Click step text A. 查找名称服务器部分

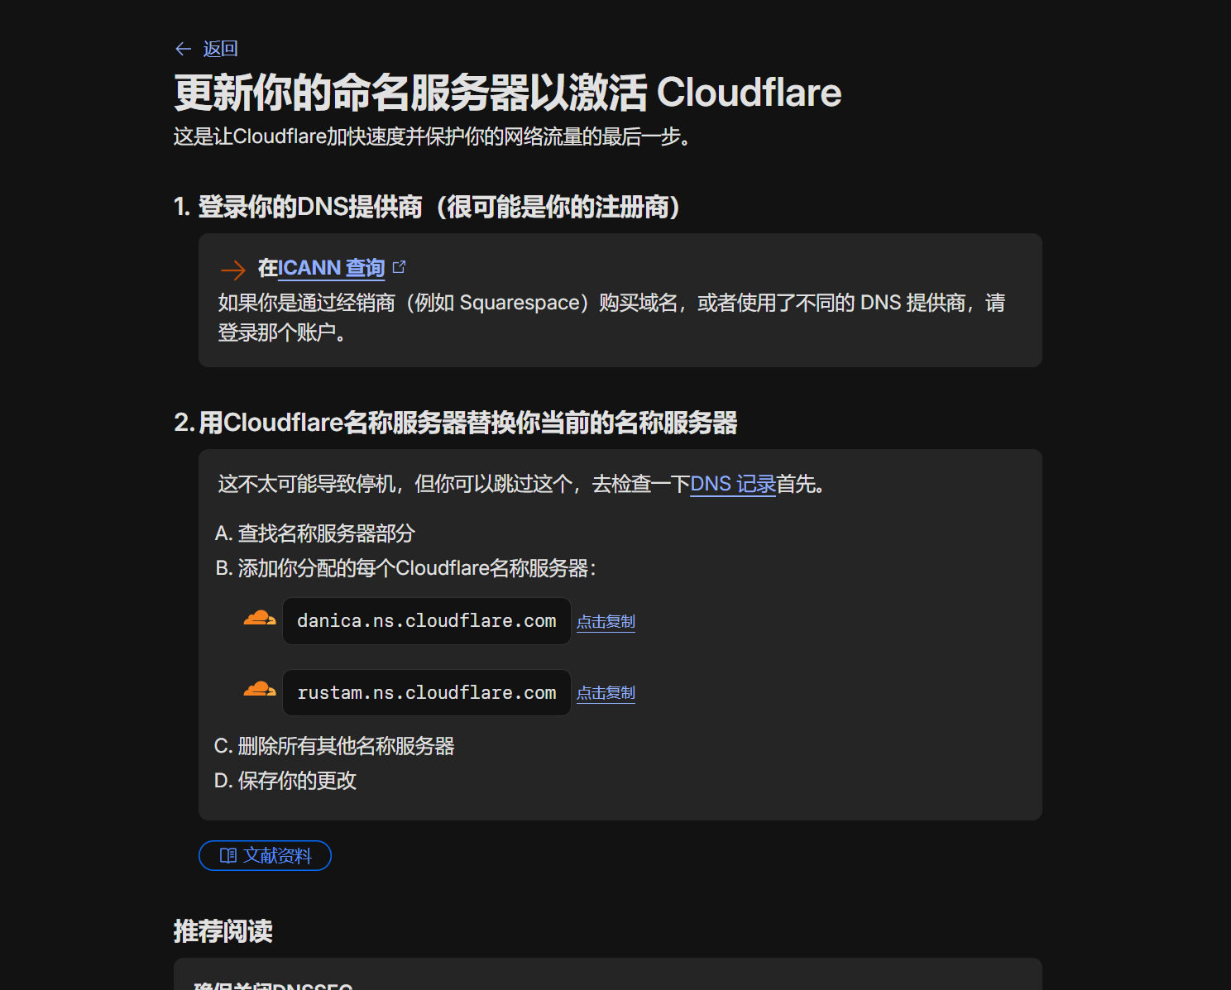(314, 533)
